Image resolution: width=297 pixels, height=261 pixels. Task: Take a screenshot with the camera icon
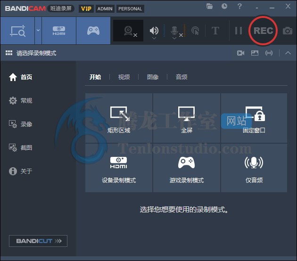tap(287, 31)
